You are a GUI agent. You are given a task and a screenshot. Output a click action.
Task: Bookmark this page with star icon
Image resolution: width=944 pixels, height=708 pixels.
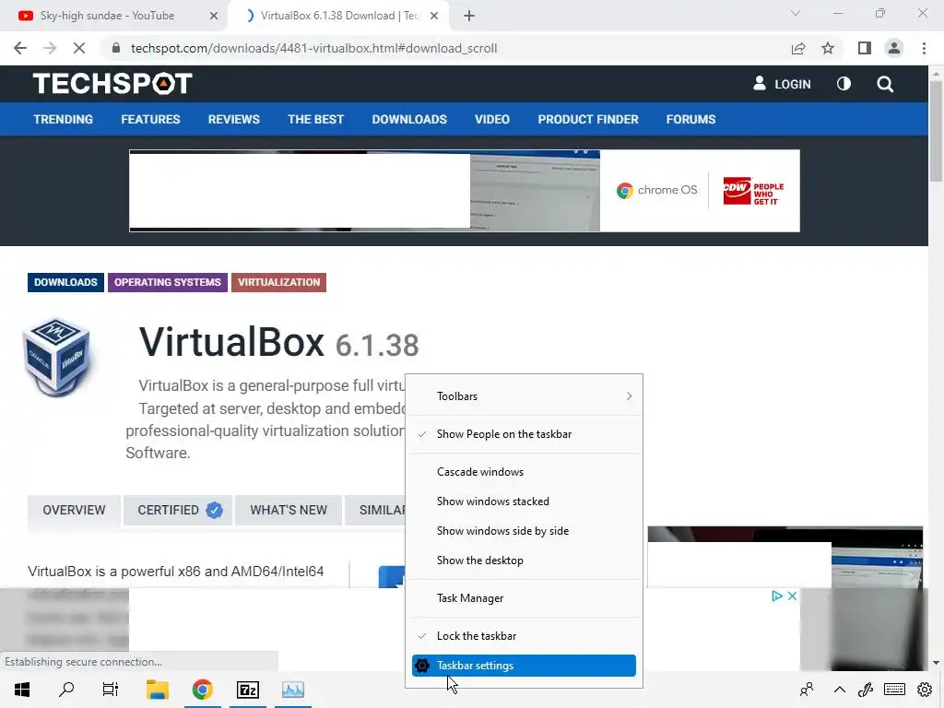(x=828, y=48)
